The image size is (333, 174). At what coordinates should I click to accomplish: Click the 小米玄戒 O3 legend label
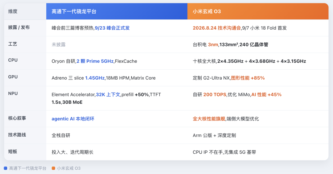point(69,168)
